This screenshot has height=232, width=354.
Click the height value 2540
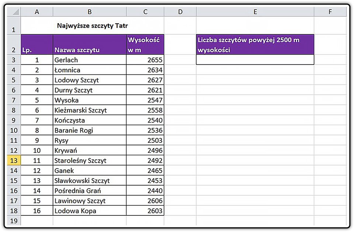click(145, 120)
